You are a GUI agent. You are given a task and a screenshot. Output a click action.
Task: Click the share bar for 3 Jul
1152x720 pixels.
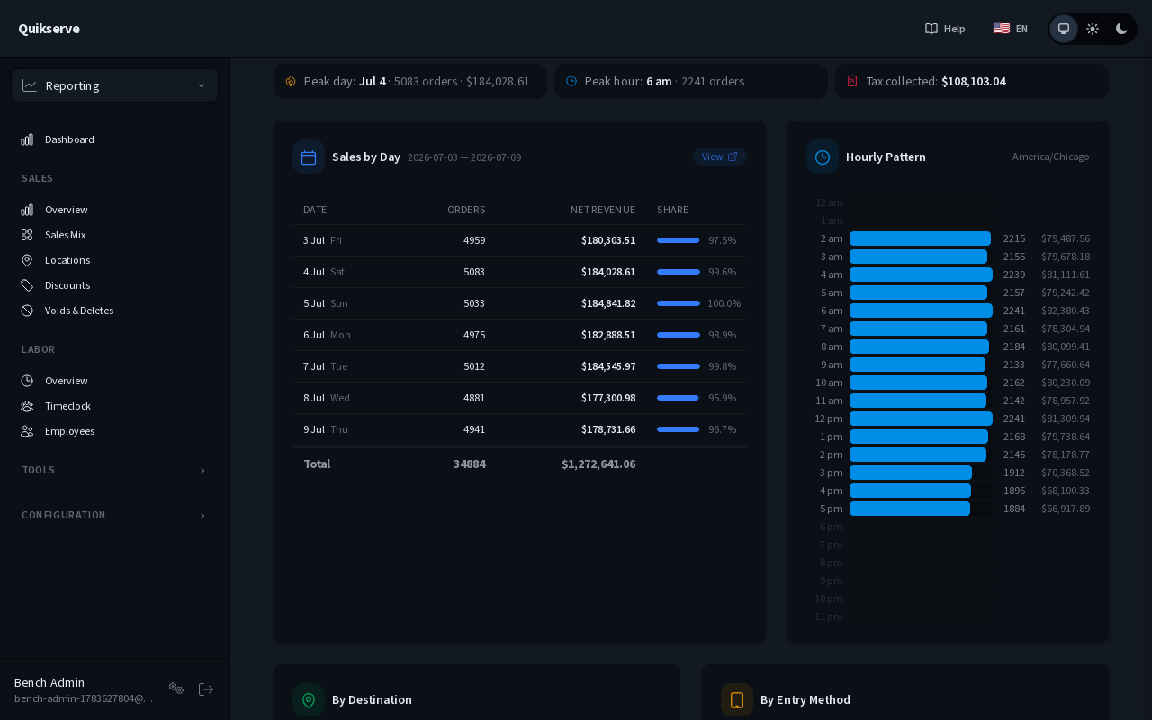pos(679,240)
